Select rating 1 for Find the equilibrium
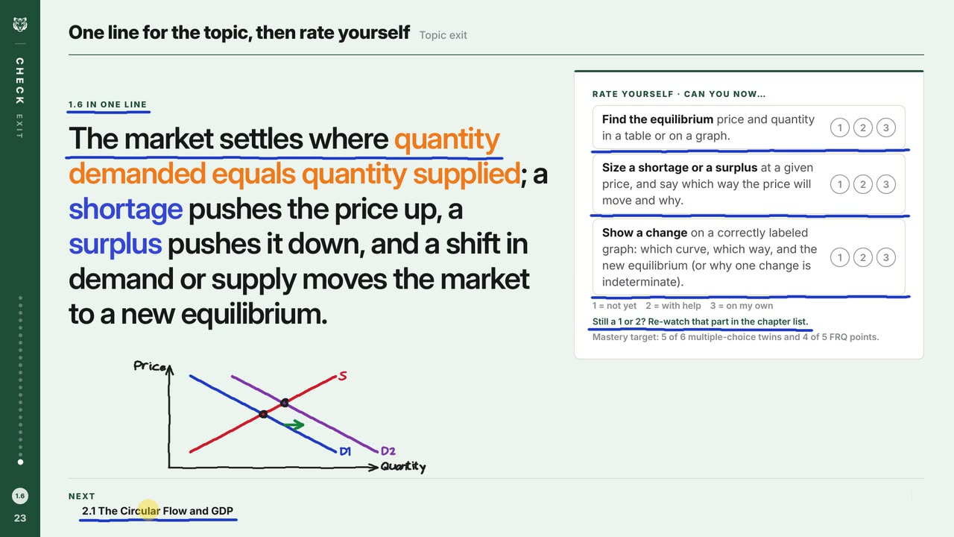 tap(840, 128)
